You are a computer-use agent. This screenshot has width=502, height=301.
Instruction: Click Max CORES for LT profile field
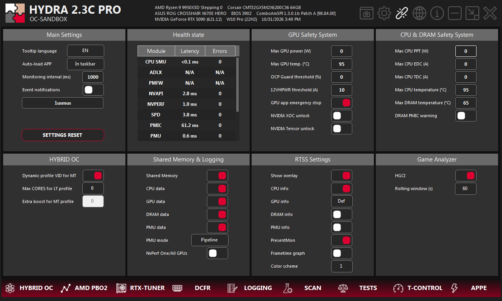pos(93,189)
